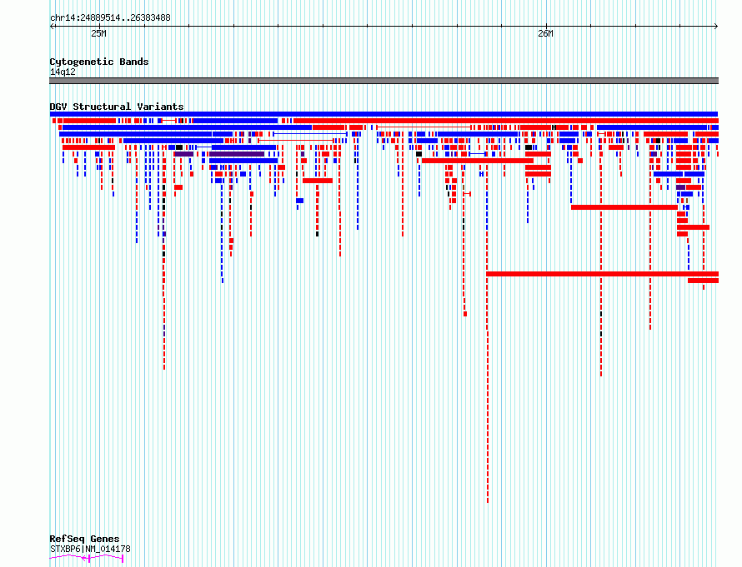Select the short red bar under the lowest long red bar
The height and width of the screenshot is (567, 742).
(703, 281)
